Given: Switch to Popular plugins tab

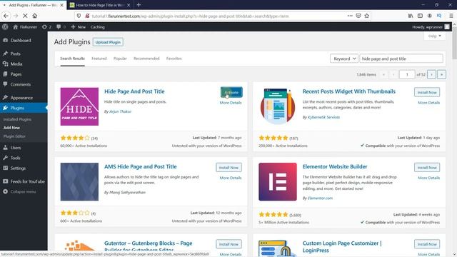Looking at the screenshot, I should tap(120, 59).
